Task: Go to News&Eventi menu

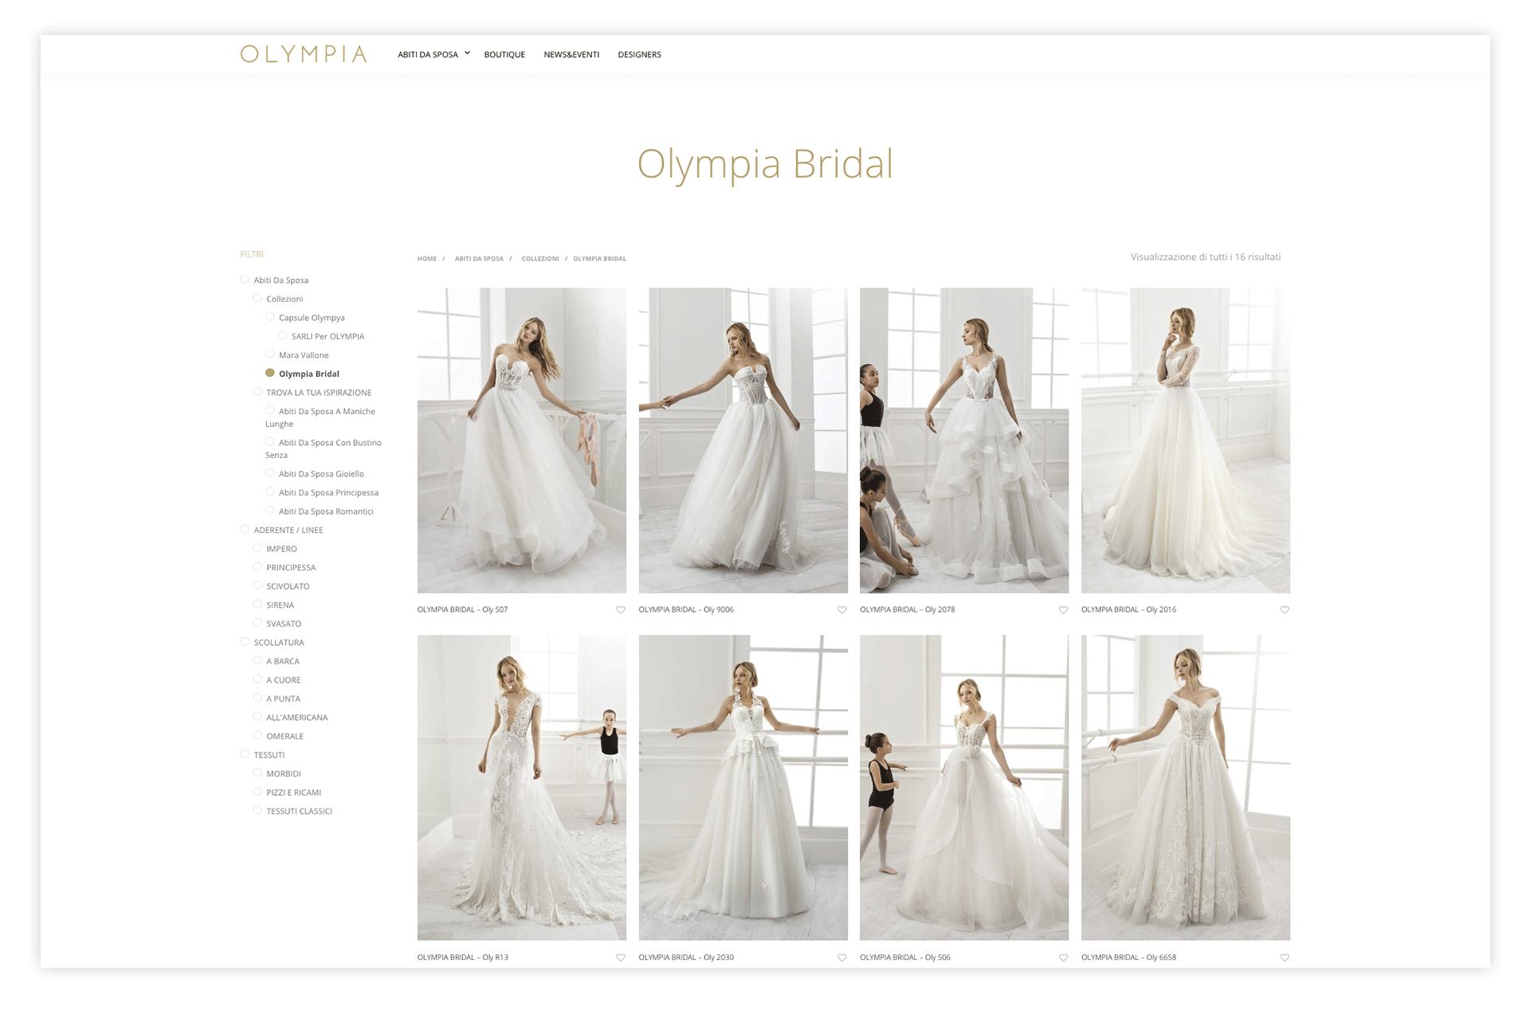Action: click(571, 55)
